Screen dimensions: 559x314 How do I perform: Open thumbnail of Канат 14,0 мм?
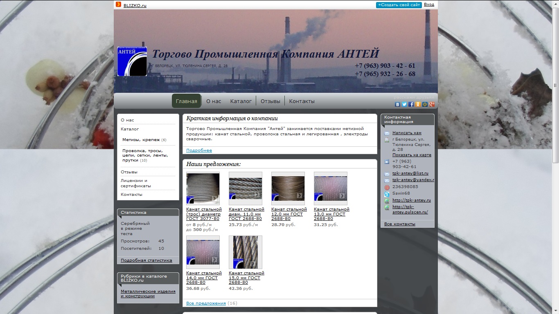(203, 252)
